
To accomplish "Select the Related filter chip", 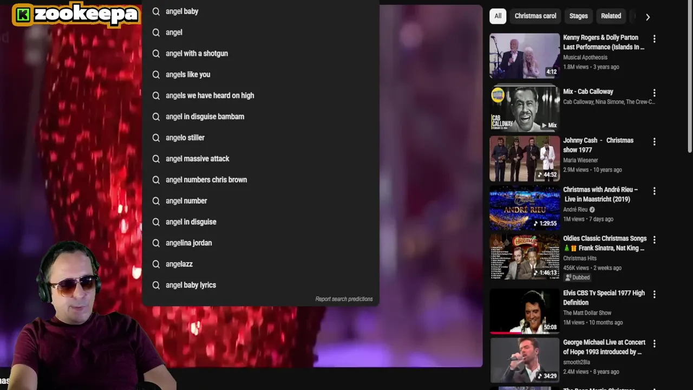I will (611, 16).
